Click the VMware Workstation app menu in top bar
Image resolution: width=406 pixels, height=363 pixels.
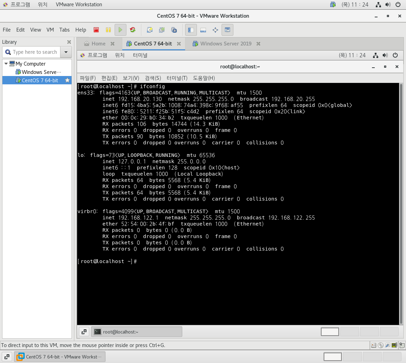pos(79,5)
